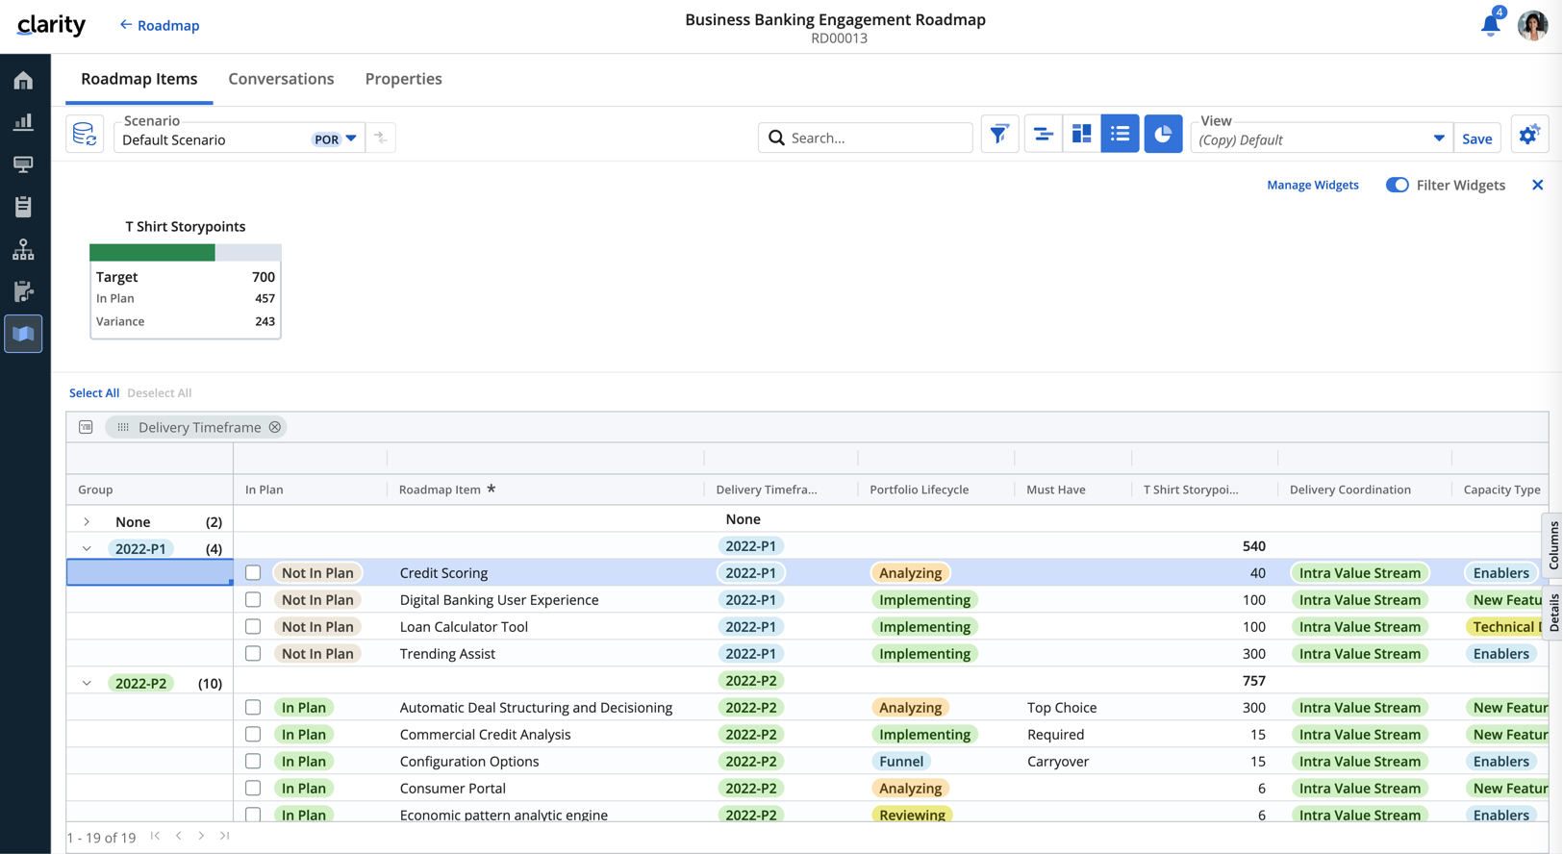The width and height of the screenshot is (1563, 854).
Task: Open view settings gear icon
Action: (1528, 135)
